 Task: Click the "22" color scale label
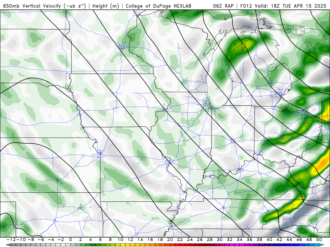(x=180, y=240)
